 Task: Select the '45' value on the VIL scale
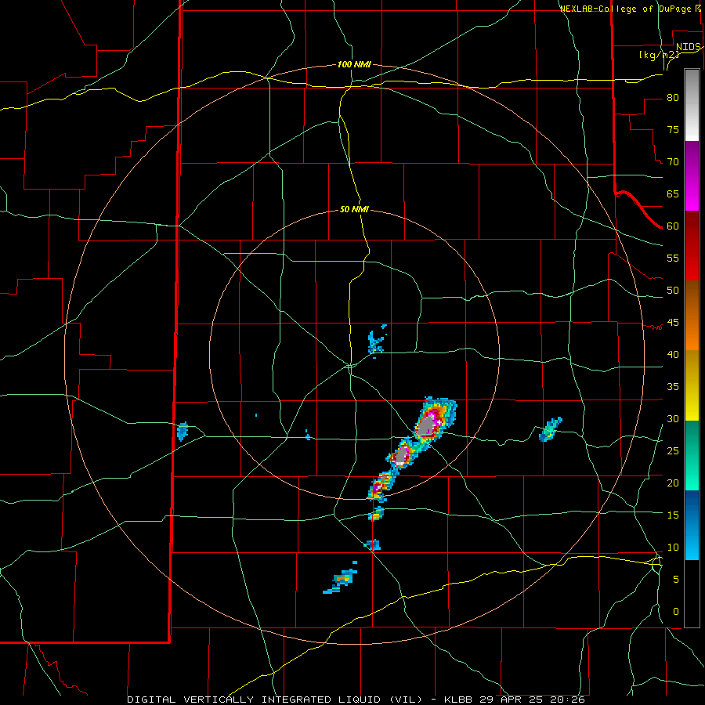click(x=673, y=323)
